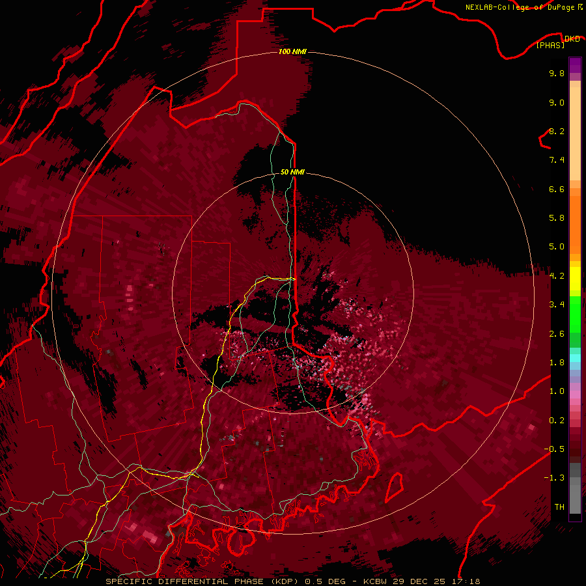Click the TH threshold label on the scale

[x=559, y=507]
